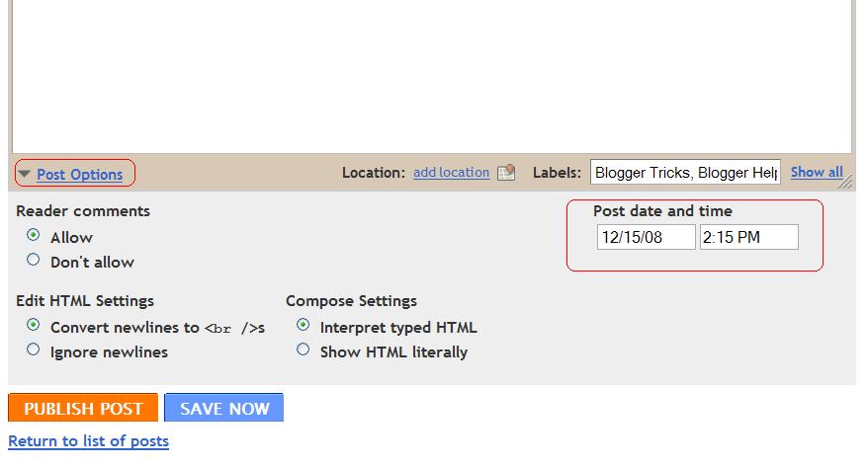
Task: Click inside the post editor text area
Action: (x=432, y=74)
